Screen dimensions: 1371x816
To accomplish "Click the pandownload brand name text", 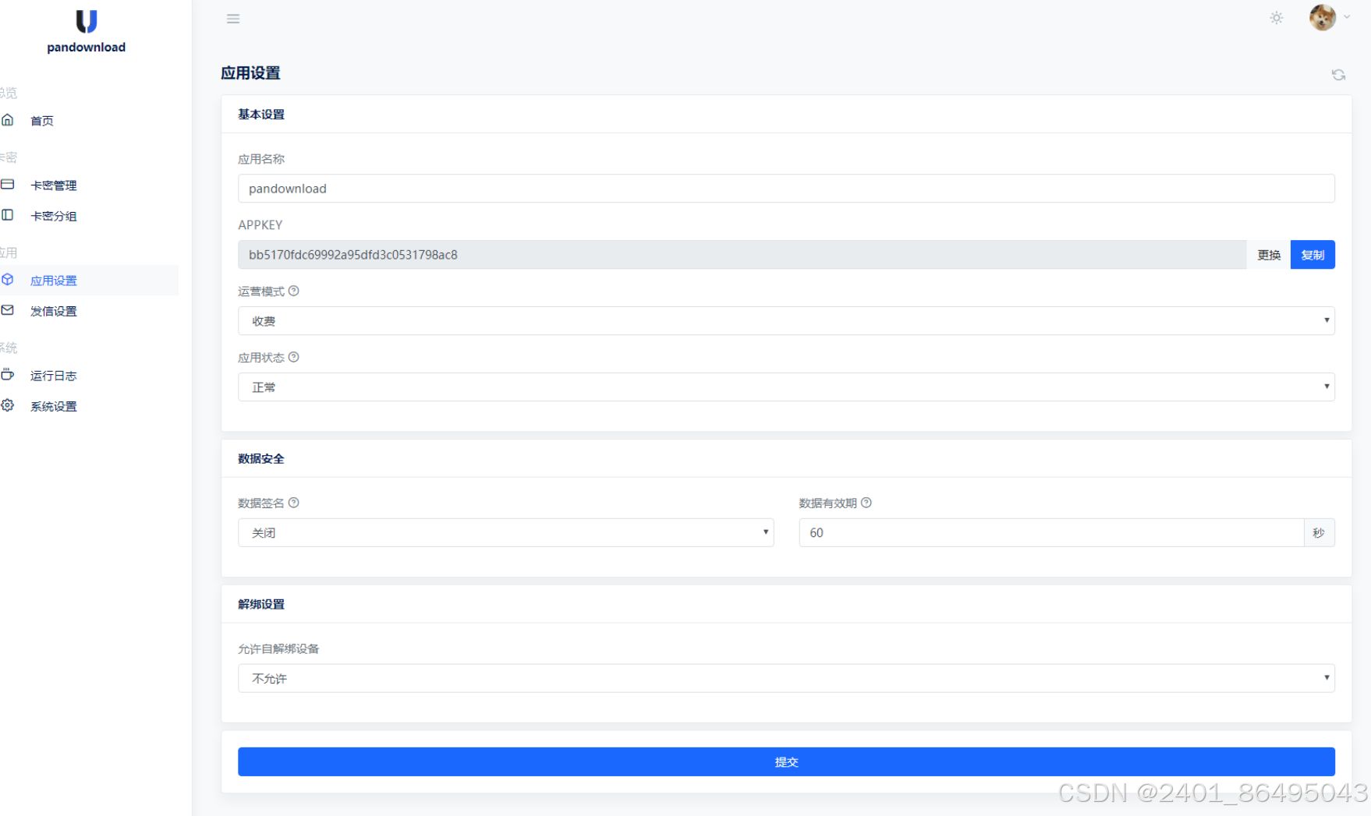I will coord(87,48).
